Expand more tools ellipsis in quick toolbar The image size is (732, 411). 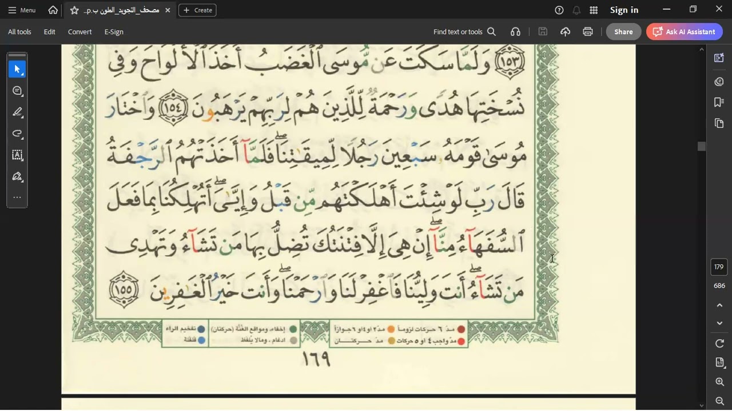(x=17, y=198)
